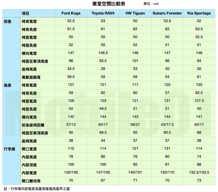The image size is (218, 192).
Task: Click Kia Sportage value 141
Action: tap(199, 117)
